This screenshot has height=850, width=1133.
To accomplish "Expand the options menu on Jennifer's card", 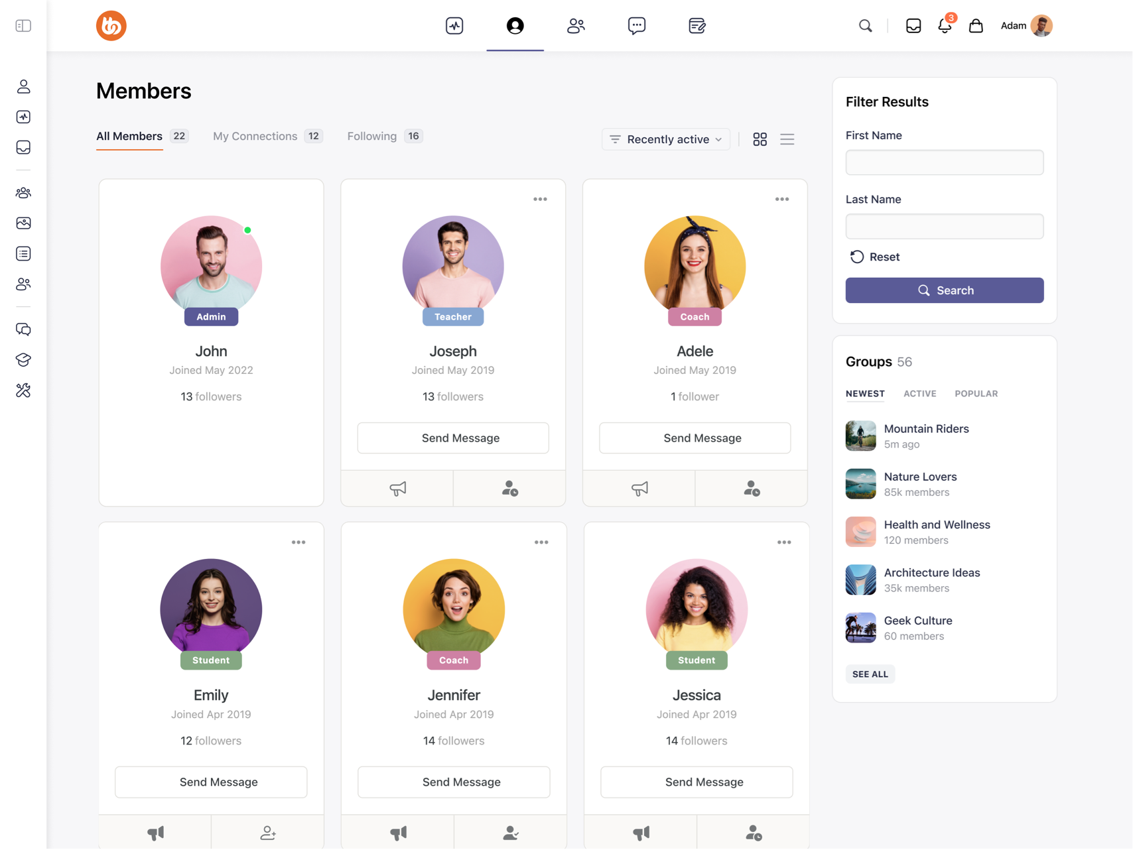I will coord(541,542).
